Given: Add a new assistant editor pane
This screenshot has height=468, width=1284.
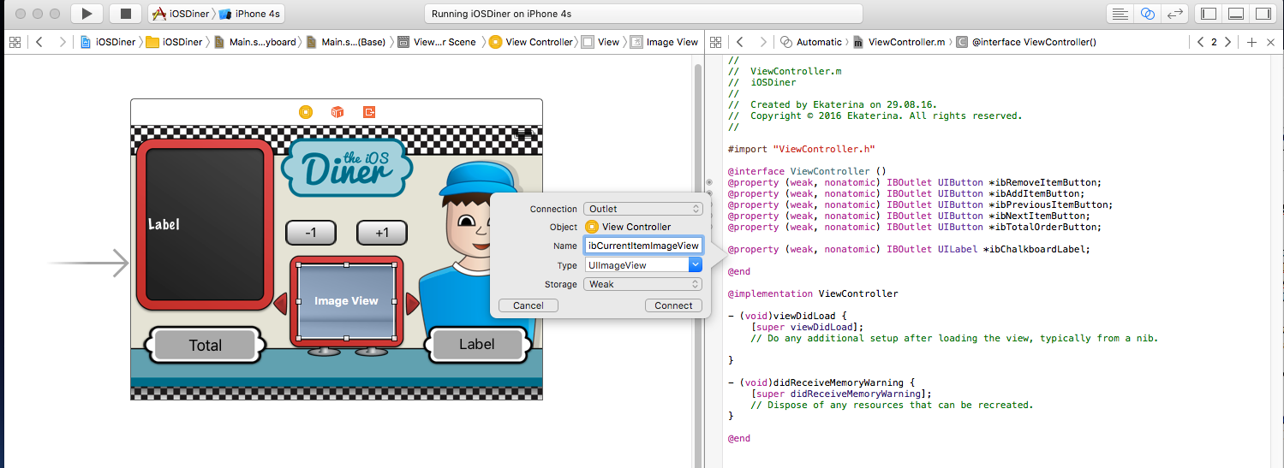Looking at the screenshot, I should click(1251, 42).
